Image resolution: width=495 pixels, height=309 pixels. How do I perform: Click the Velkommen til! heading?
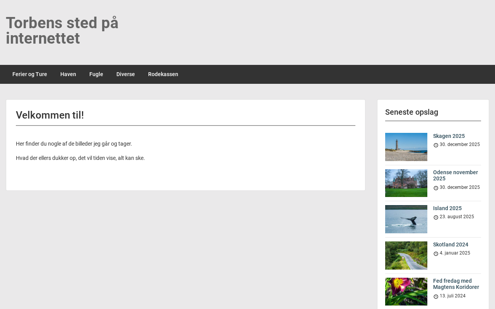(x=50, y=115)
